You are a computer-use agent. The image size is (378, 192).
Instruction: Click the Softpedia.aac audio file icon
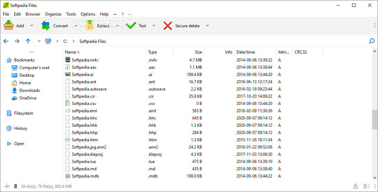pyautogui.click(x=68, y=67)
